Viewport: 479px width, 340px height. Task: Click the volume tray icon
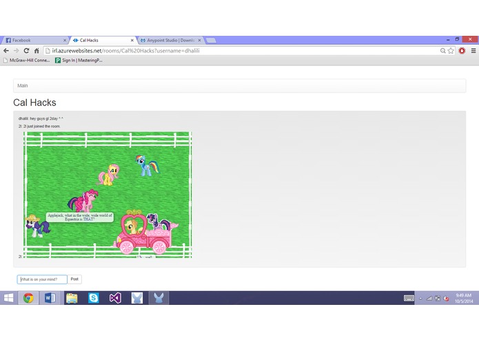tap(447, 299)
